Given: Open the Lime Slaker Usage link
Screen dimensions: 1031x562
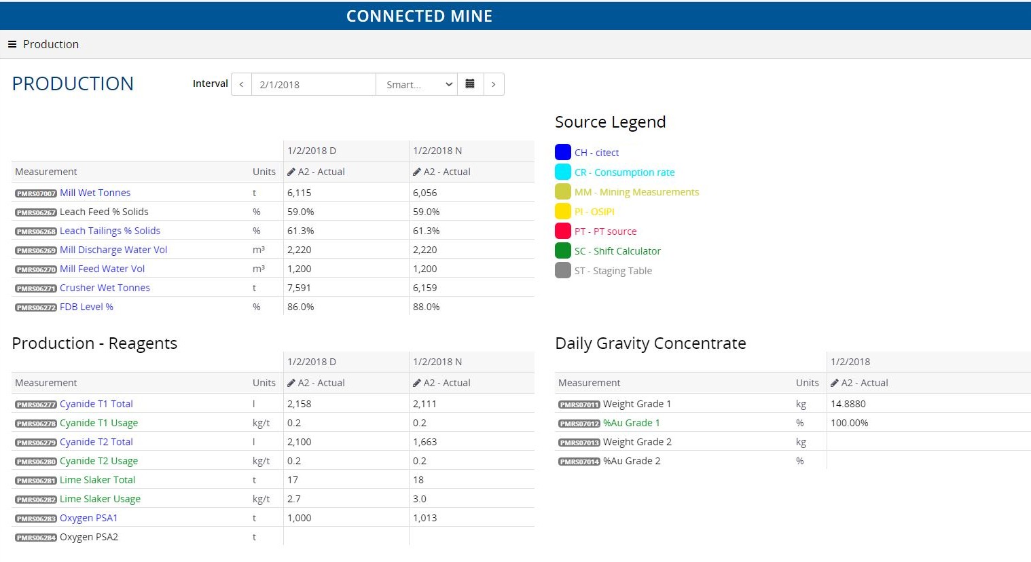Looking at the screenshot, I should point(100,499).
